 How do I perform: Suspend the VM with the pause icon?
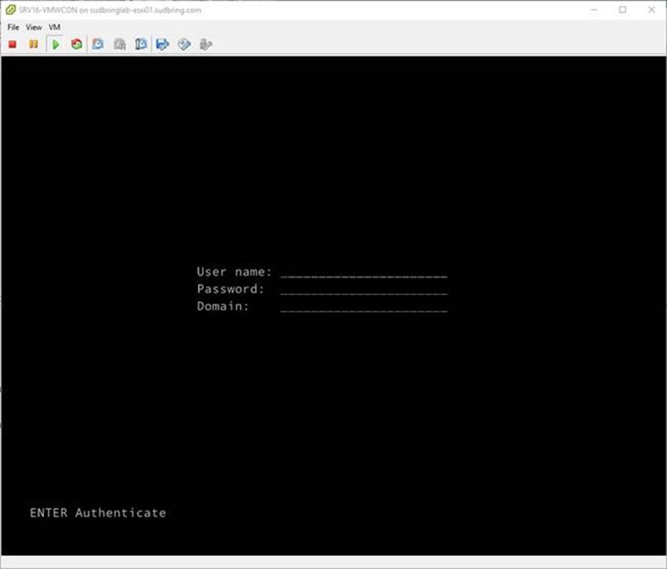[33, 44]
